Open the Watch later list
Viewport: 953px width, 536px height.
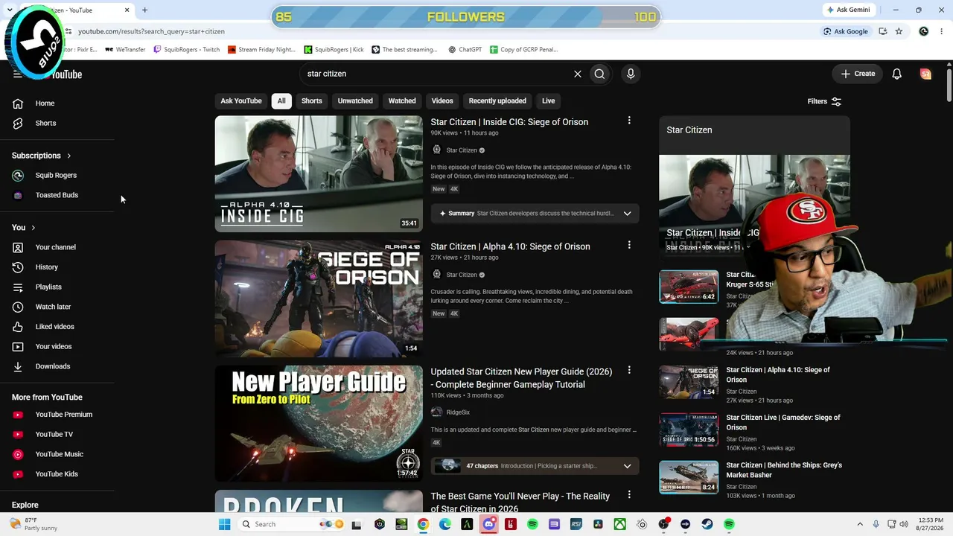52,307
